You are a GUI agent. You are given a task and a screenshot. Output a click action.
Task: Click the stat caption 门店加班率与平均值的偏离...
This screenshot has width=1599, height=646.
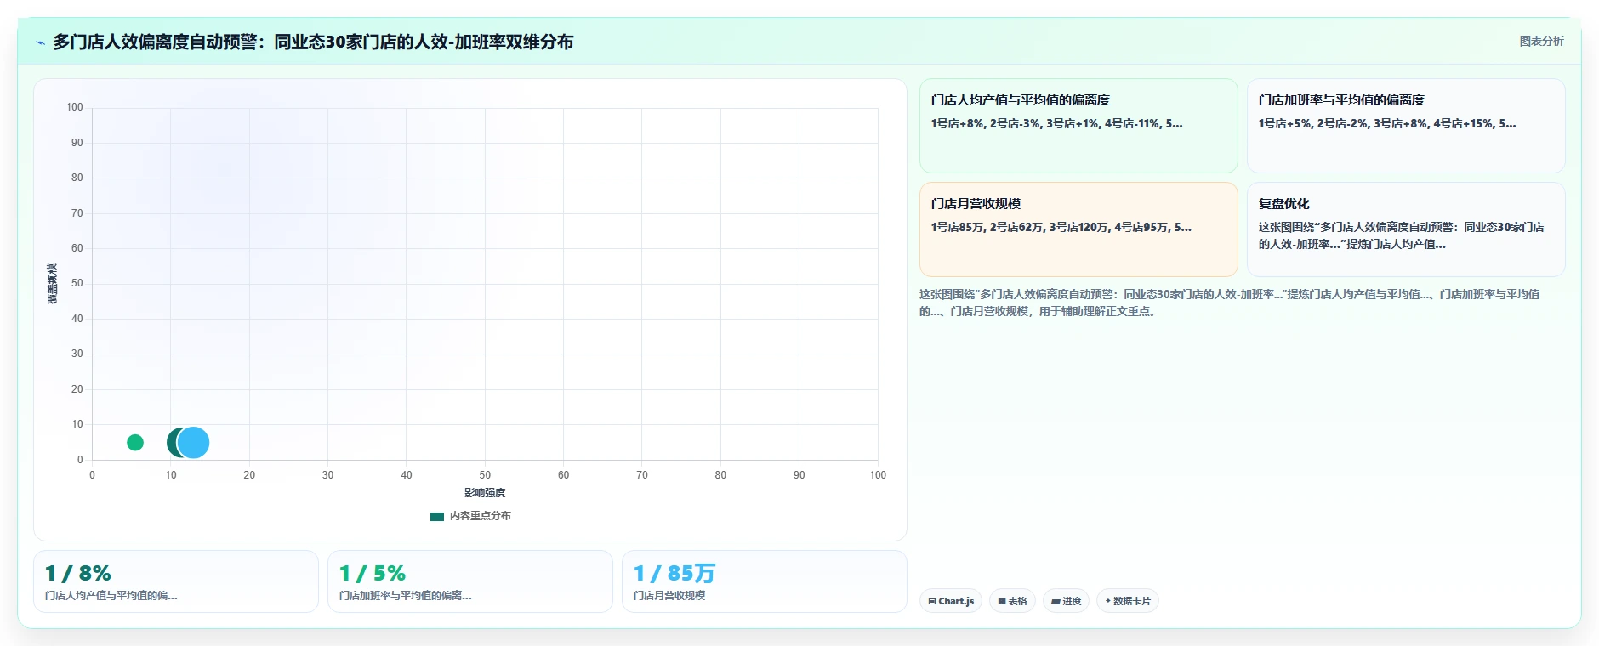point(405,596)
